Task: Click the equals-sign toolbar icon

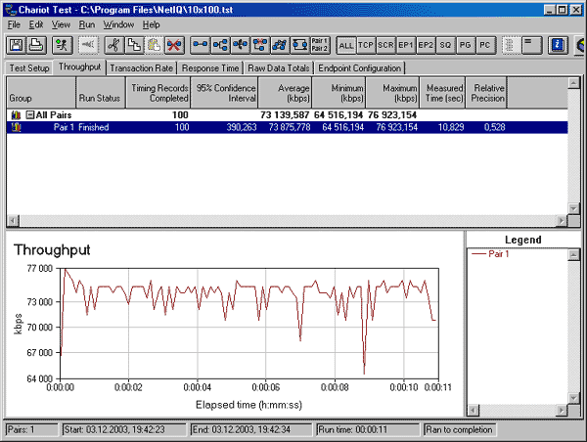Action: coord(531,45)
